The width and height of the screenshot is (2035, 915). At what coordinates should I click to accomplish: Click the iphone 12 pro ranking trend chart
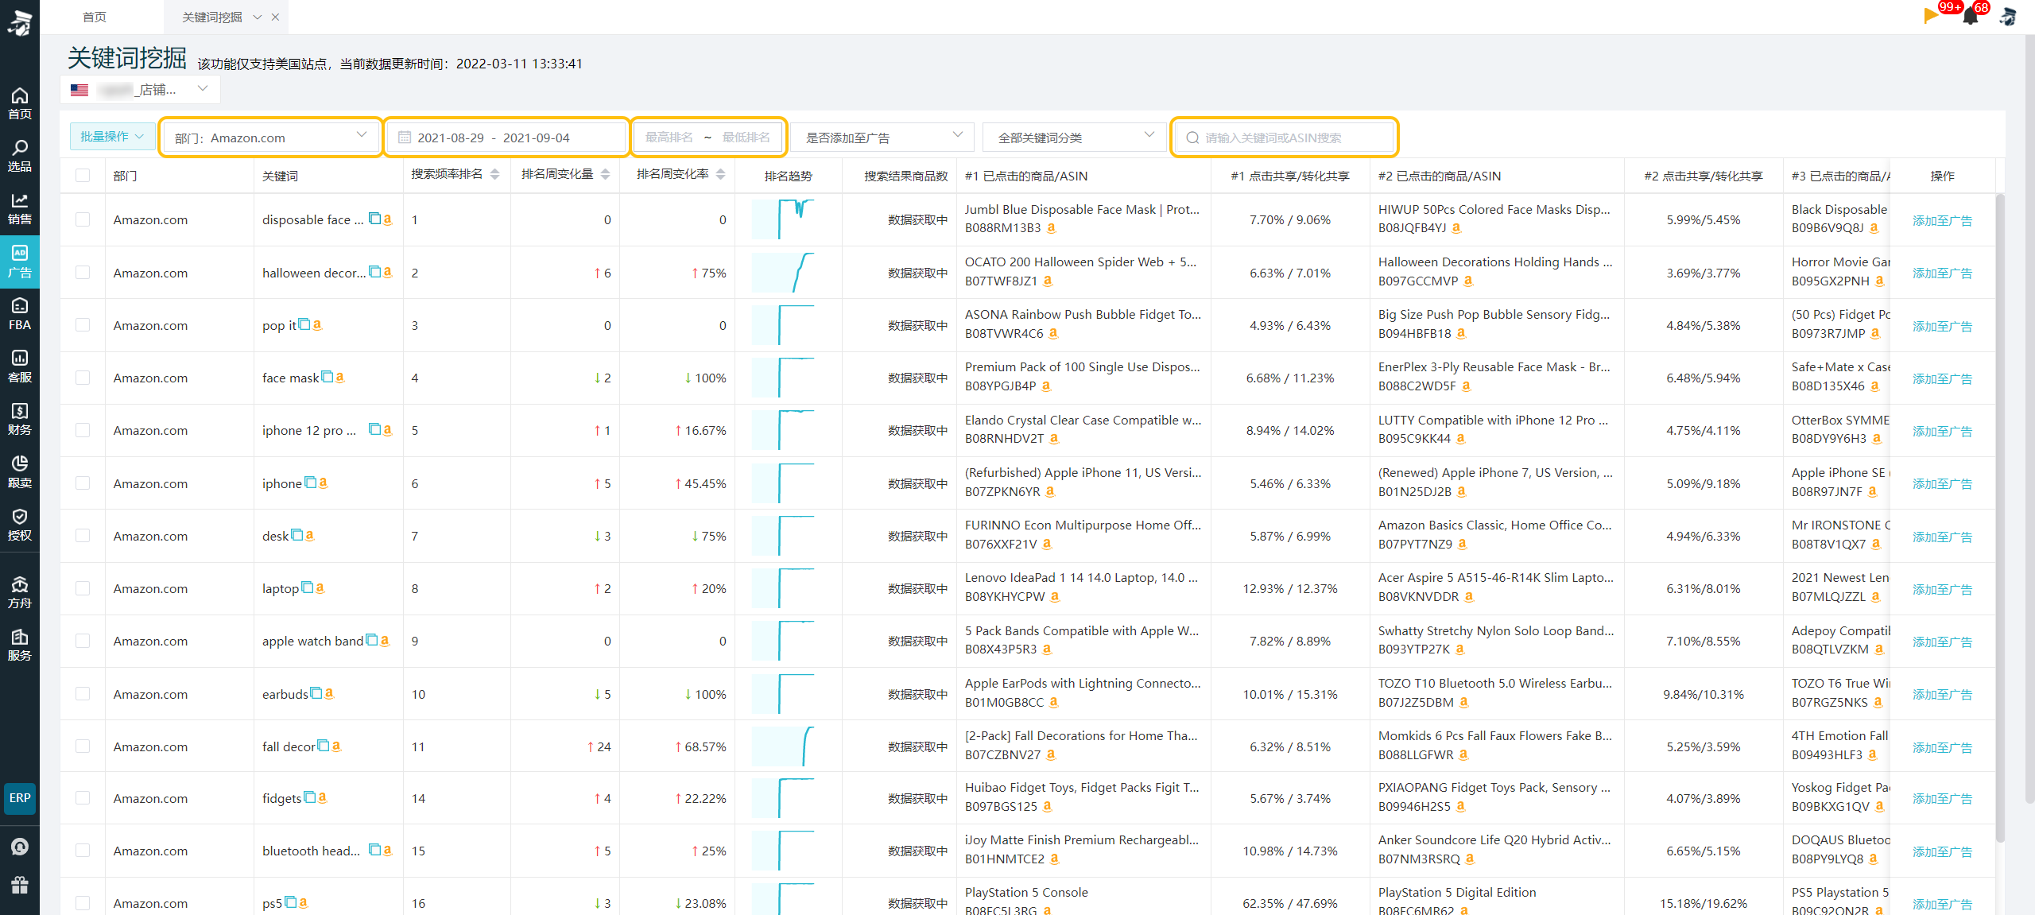782,430
